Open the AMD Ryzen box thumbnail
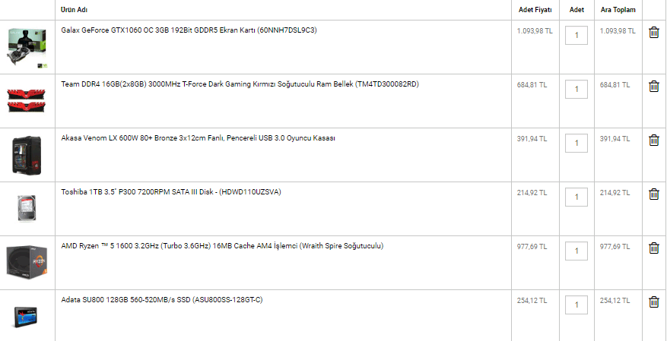The height and width of the screenshot is (341, 667). tap(27, 262)
